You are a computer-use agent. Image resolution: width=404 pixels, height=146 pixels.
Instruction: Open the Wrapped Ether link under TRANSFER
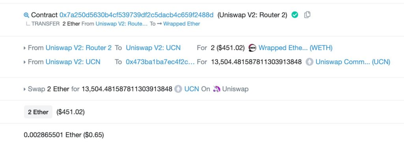tap(181, 24)
